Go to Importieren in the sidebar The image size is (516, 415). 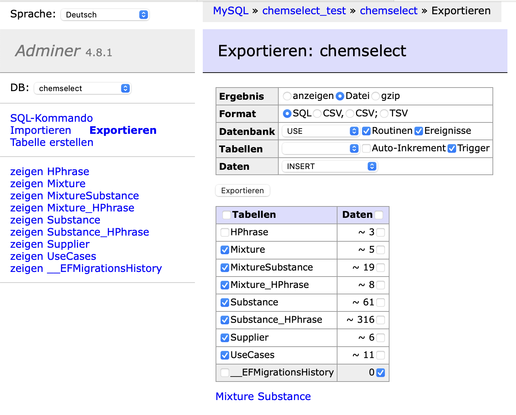(x=41, y=130)
